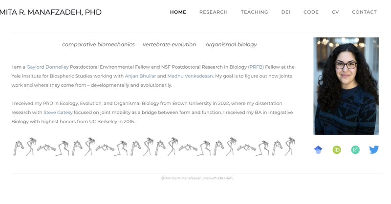Viewport: 391px width, 204px height.
Task: Visit Steve Gatesy's link
Action: coord(58,112)
